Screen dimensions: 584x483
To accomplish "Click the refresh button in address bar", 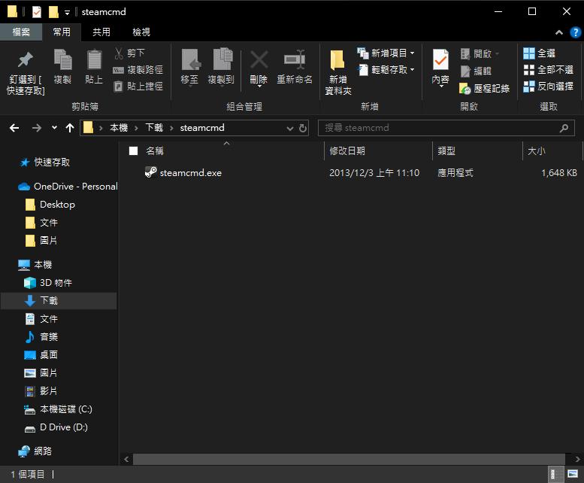I will tap(303, 128).
